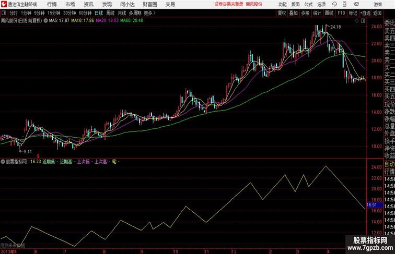Switch to 1分钟 period
Screen dimensions: 395x254
pos(26,13)
